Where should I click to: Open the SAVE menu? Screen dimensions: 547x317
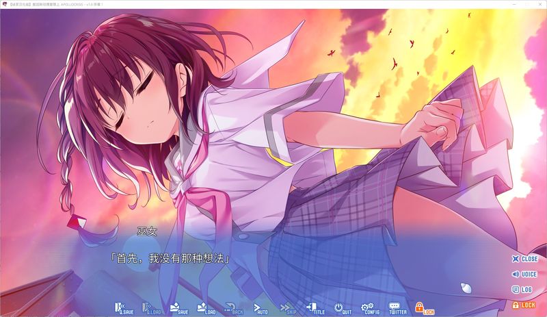coord(177,308)
